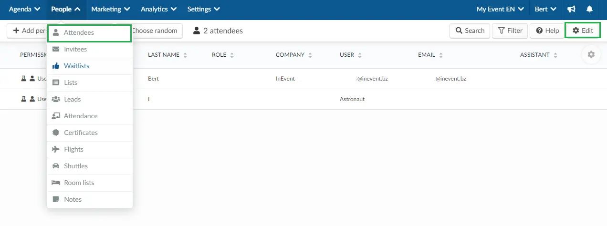Click the Company cell 'InEvent'

(x=285, y=79)
